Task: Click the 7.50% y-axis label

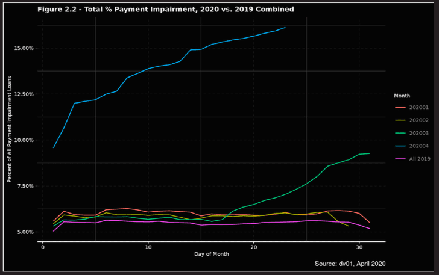Action: tap(25, 186)
